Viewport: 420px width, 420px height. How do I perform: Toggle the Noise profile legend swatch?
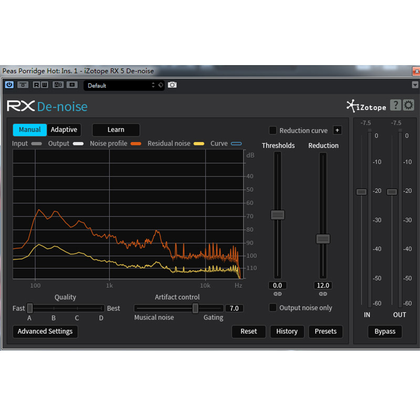pos(136,144)
